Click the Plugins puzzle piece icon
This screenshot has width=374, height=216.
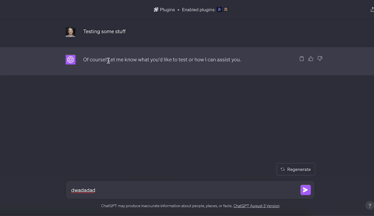click(x=156, y=10)
